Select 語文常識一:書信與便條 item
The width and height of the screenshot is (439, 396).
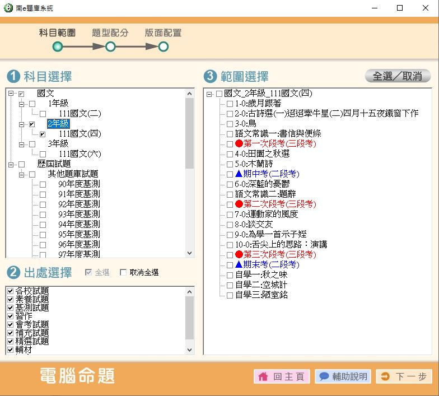pos(278,133)
